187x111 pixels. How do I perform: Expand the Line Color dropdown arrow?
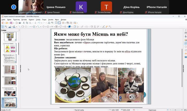point(12,27)
